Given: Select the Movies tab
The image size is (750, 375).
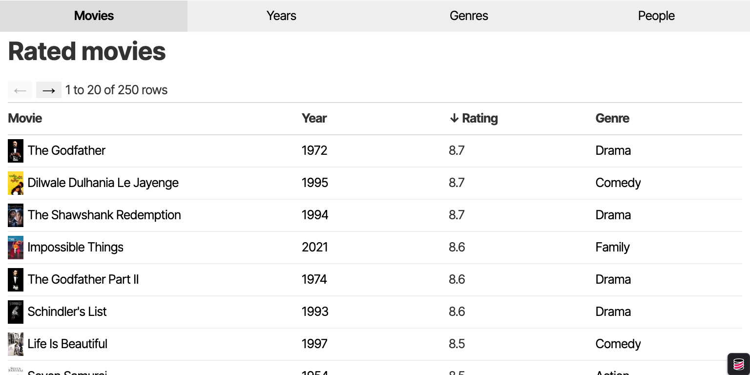Looking at the screenshot, I should click(x=94, y=16).
